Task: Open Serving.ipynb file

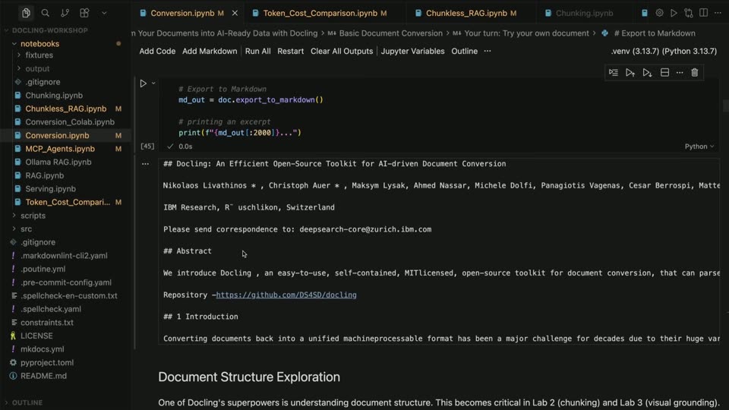Action: (50, 189)
